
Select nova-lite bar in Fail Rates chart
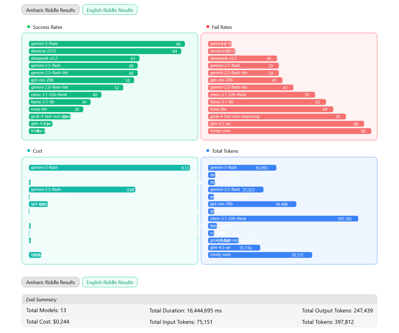point(270,109)
